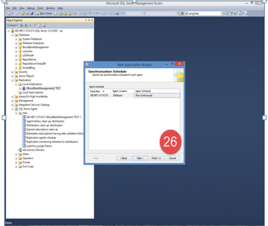Collapse the AB-NPC1-D1A315 server node
Image resolution: width=268 pixels, height=226 pixels.
click(8, 31)
